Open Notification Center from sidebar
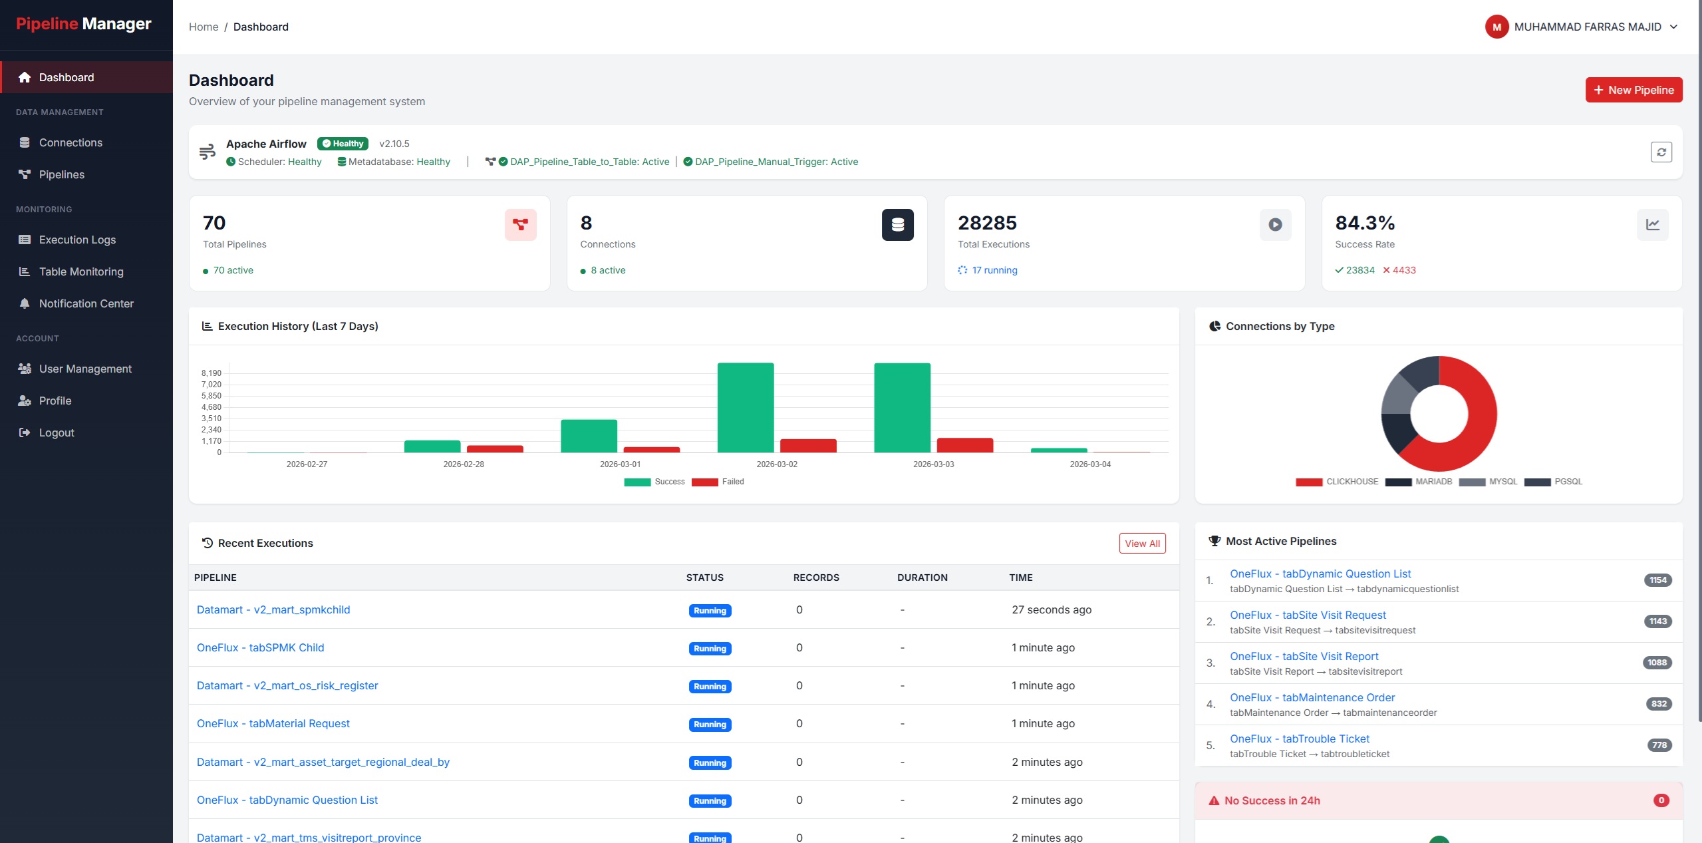Viewport: 1702px width, 843px height. [x=86, y=303]
